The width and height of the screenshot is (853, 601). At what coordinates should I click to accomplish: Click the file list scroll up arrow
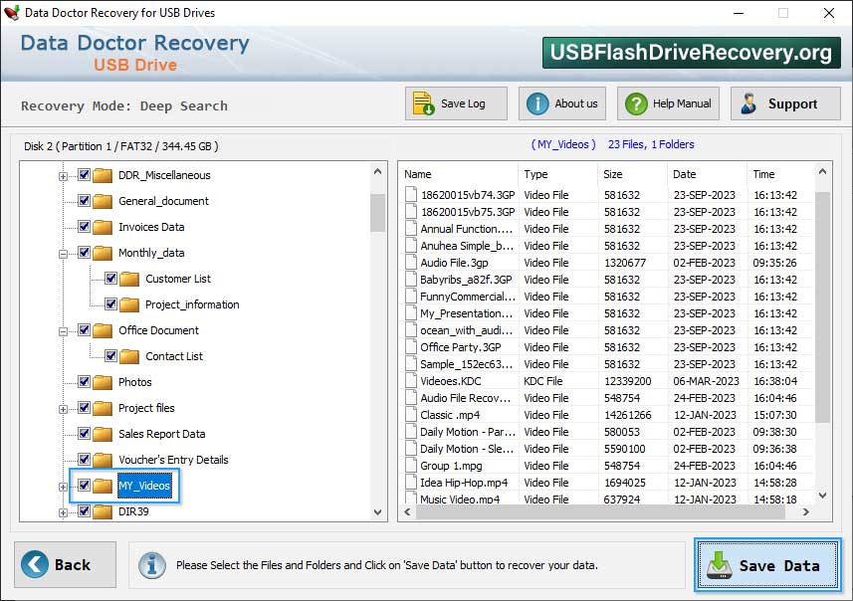(x=822, y=172)
